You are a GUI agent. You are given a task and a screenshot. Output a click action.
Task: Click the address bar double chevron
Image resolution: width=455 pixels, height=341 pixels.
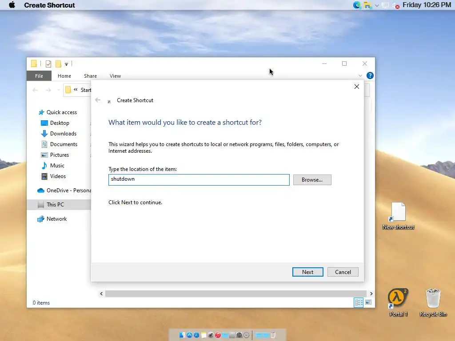coord(76,90)
